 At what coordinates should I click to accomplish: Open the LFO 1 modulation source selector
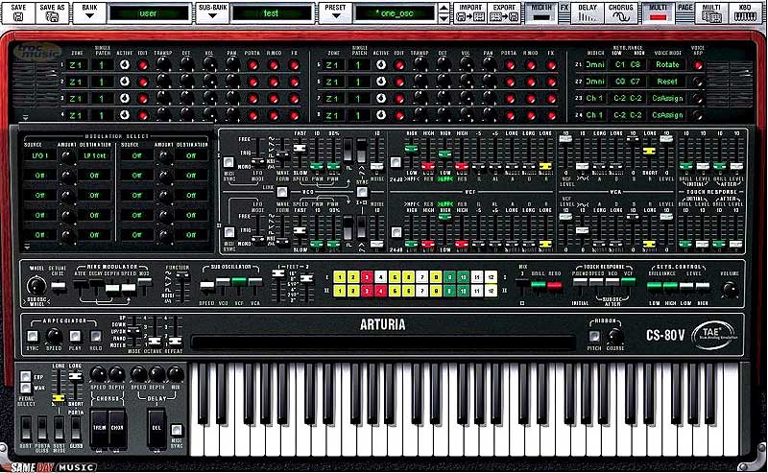(37, 155)
